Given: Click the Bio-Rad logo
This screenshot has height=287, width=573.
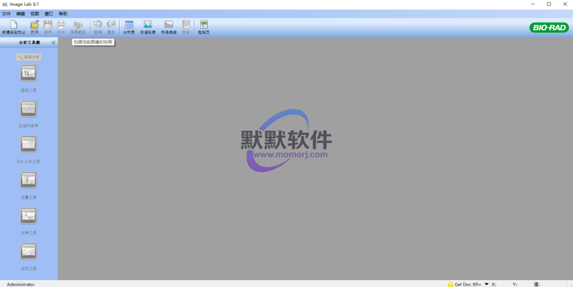Looking at the screenshot, I should [548, 27].
